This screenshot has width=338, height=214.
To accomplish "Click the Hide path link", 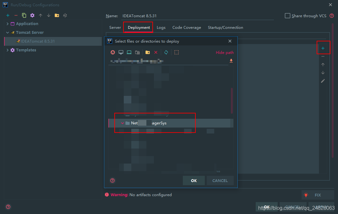I will [225, 52].
